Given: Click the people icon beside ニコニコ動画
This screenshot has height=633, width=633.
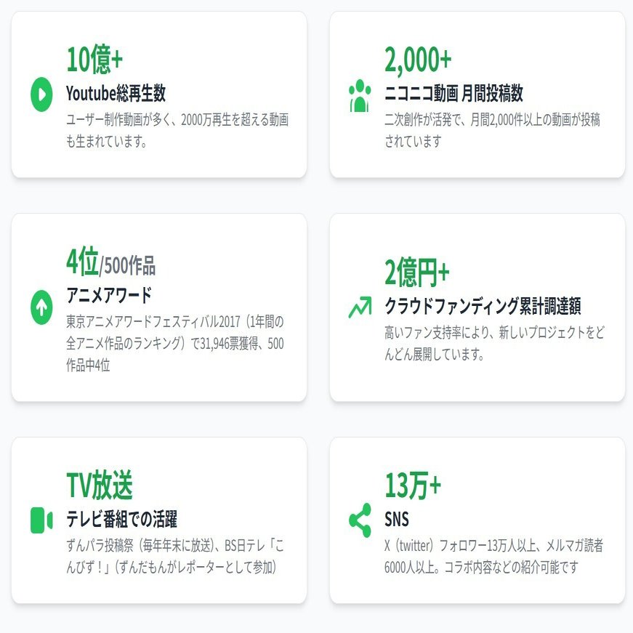Looking at the screenshot, I should 359,94.
